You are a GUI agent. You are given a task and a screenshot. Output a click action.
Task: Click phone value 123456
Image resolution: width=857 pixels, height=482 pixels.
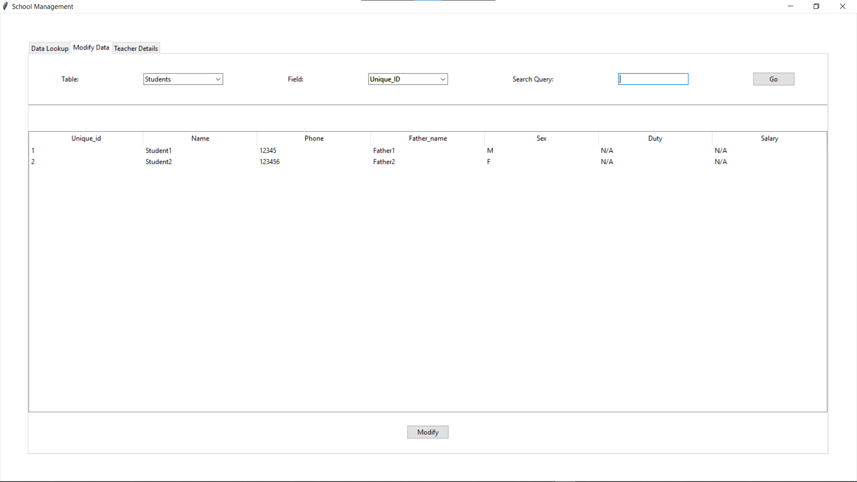coord(270,162)
